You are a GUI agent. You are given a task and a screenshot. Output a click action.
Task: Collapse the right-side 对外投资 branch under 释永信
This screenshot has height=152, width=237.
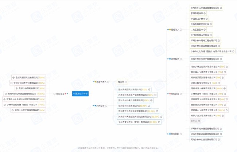181,59
